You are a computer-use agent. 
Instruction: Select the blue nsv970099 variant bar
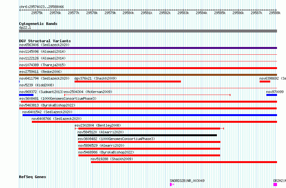point(272,95)
